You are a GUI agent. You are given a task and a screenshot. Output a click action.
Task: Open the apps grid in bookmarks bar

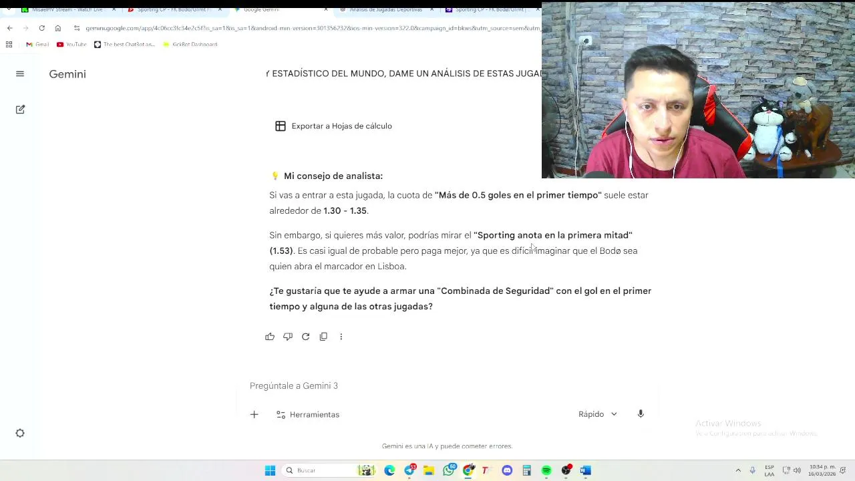pyautogui.click(x=9, y=45)
